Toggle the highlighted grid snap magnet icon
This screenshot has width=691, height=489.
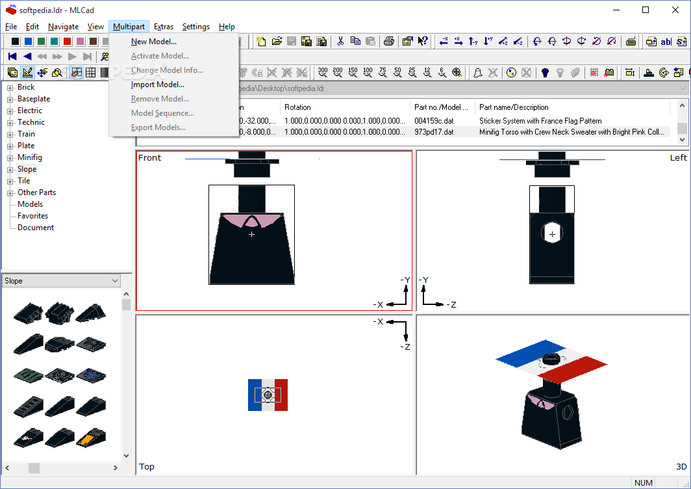[x=76, y=72]
